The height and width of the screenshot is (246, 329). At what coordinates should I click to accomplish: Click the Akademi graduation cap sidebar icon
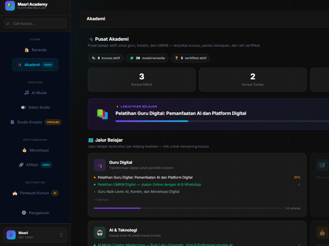pos(19,65)
